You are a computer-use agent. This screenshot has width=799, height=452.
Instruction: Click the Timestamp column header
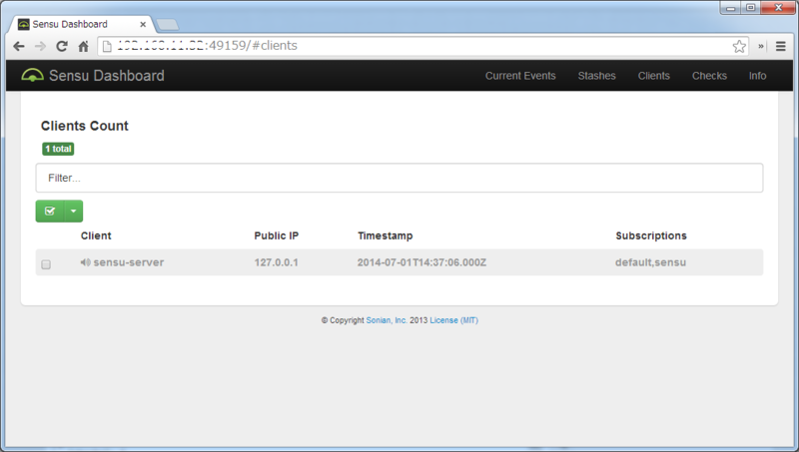click(x=386, y=235)
